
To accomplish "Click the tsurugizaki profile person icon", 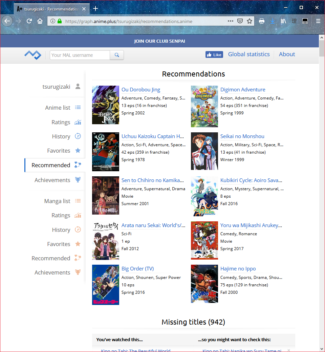I will (x=78, y=86).
